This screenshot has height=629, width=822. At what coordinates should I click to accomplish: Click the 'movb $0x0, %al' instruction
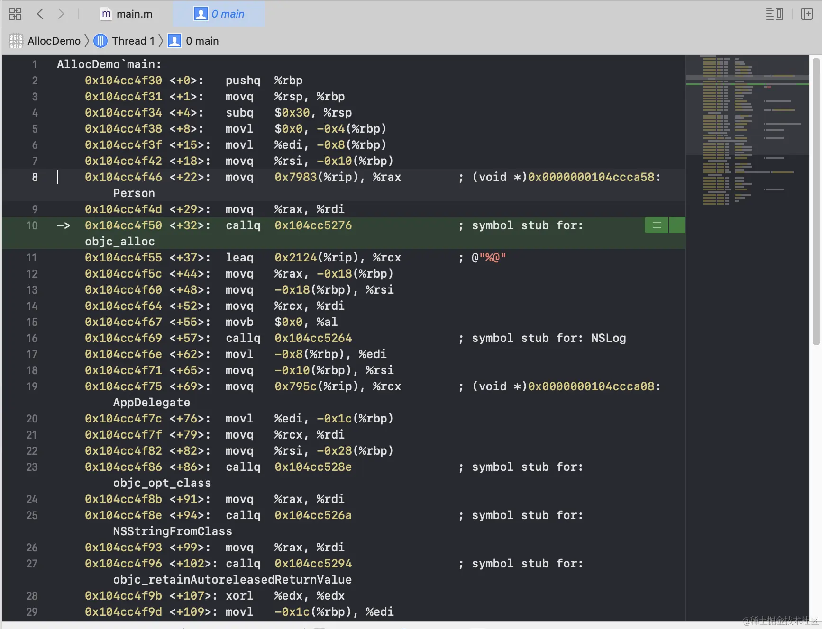coord(282,322)
